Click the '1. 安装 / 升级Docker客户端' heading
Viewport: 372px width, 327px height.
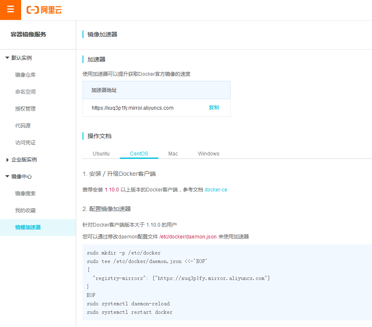[x=119, y=174]
